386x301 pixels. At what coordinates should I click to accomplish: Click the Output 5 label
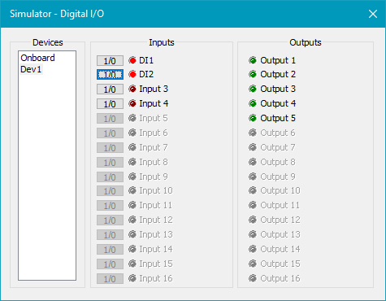click(x=278, y=118)
